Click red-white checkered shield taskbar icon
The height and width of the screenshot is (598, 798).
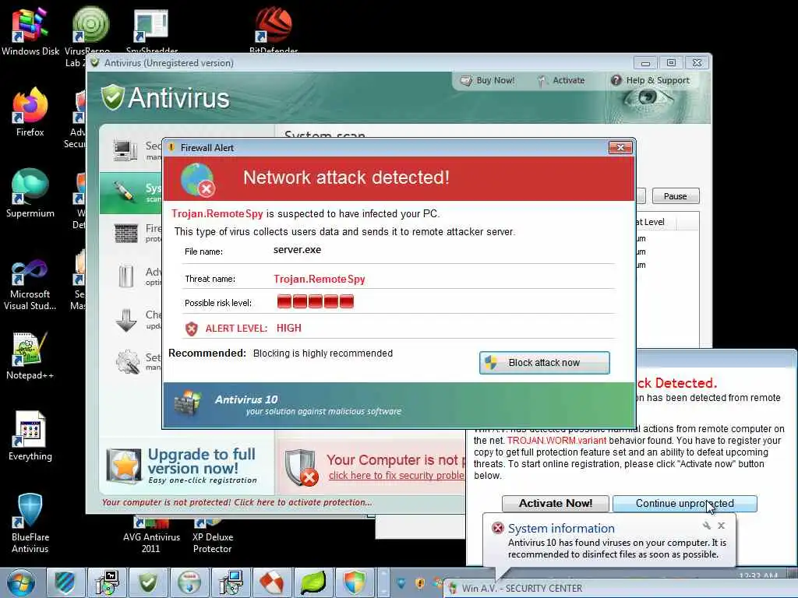[272, 582]
